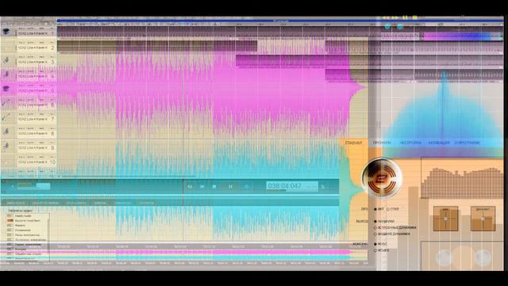Click the right square XY pad control

click(483, 218)
